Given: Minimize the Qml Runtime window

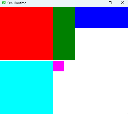Looking at the screenshot, I should (98, 3).
